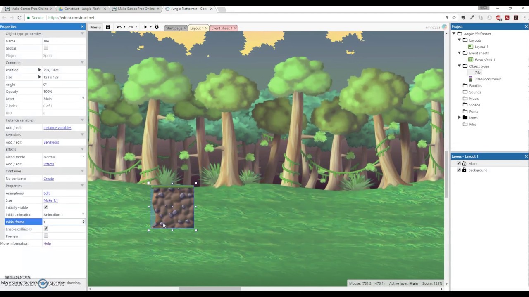Switch to the Start page tab
Image resolution: width=529 pixels, height=297 pixels.
[174, 28]
